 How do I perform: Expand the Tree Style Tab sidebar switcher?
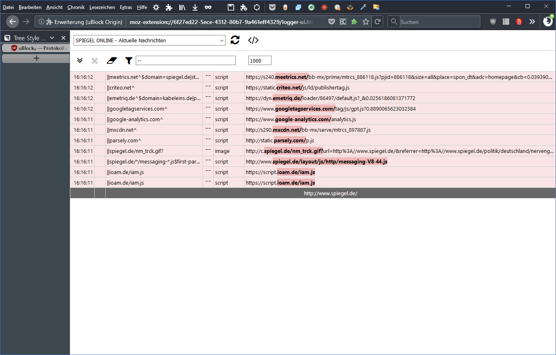[52, 38]
